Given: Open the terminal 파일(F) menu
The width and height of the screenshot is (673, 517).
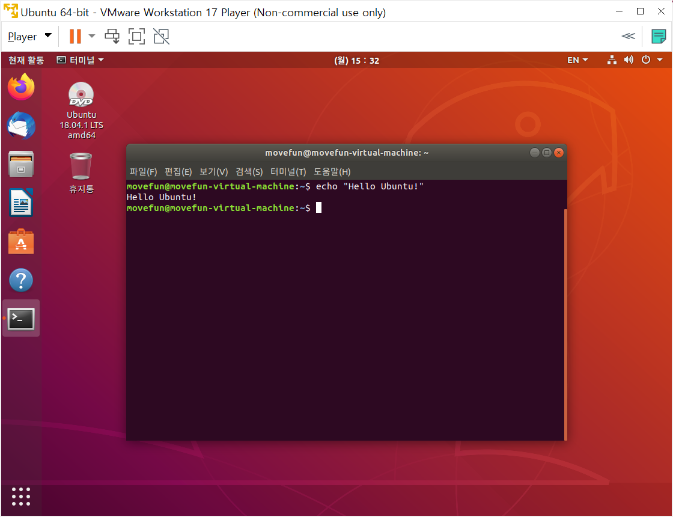Looking at the screenshot, I should coord(144,172).
